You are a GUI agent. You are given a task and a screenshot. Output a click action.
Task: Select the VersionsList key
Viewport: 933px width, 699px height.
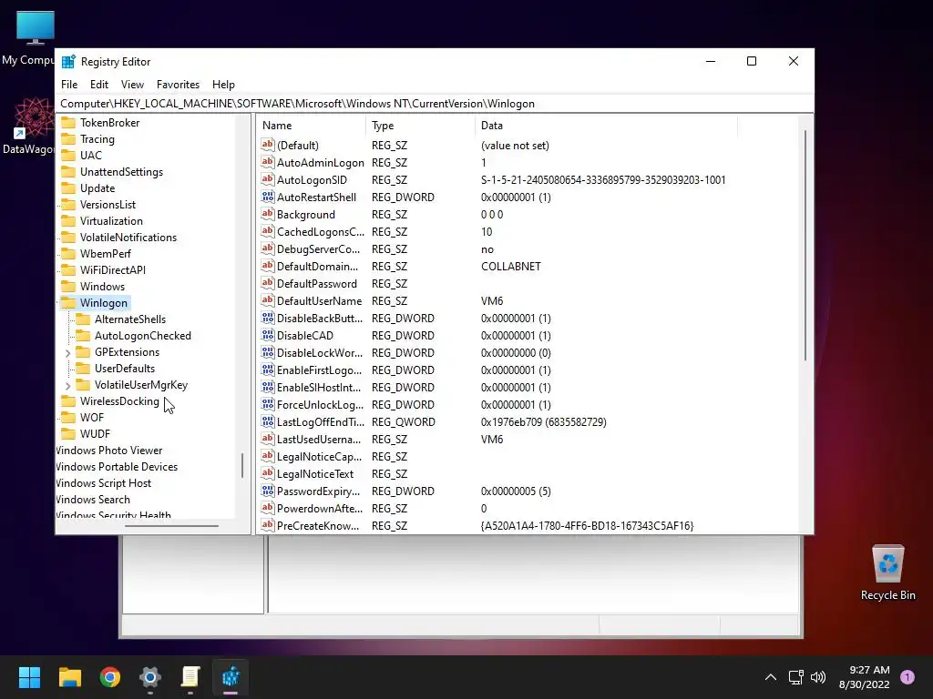[108, 205]
